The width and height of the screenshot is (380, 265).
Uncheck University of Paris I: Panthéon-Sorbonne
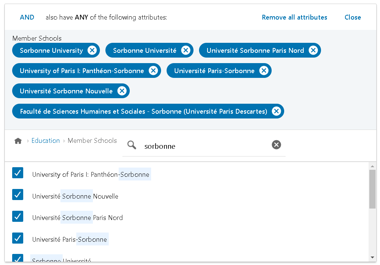17,173
